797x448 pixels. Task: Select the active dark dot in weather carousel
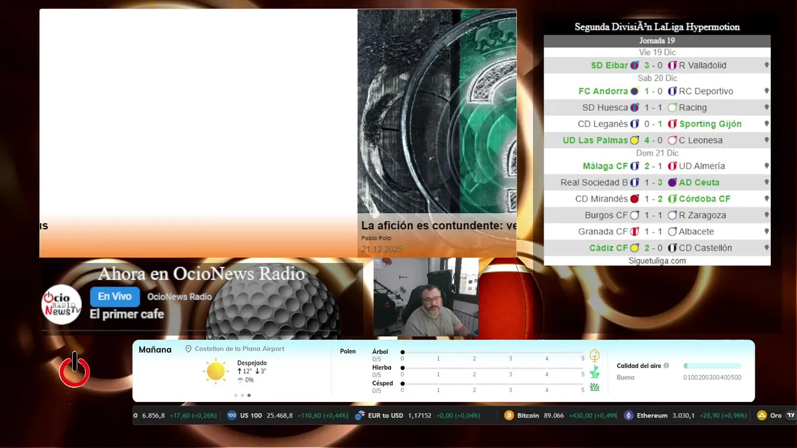(x=249, y=395)
